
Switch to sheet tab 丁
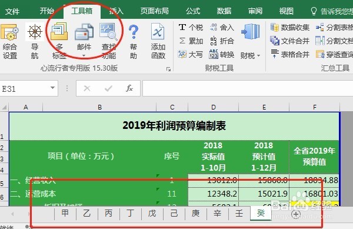[131, 213]
